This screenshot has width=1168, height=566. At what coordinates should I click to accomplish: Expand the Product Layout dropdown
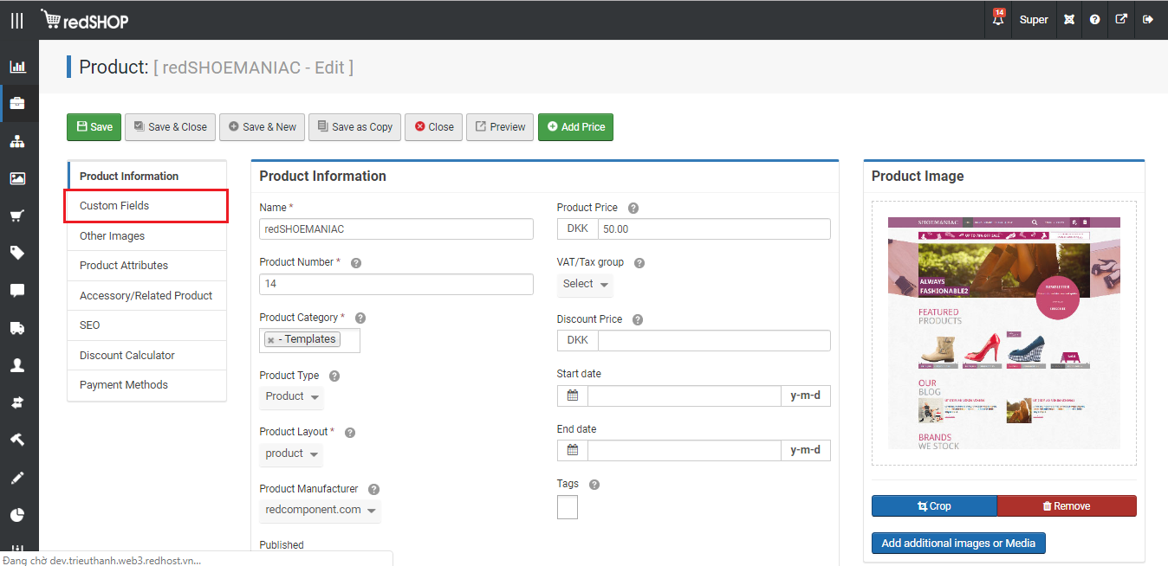292,453
